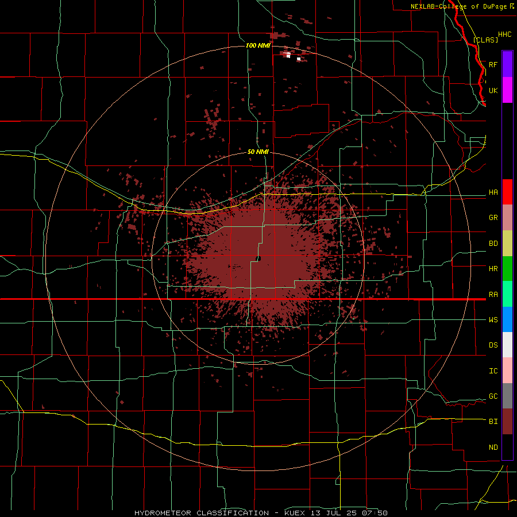Click the 'DS' legend label

click(493, 345)
